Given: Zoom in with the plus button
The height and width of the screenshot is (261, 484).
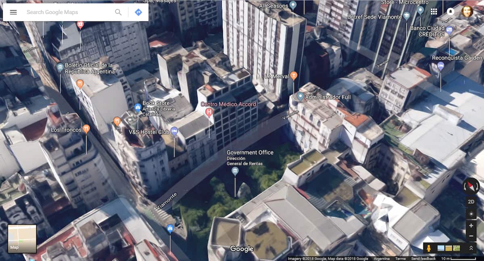Looking at the screenshot, I should coord(471,226).
